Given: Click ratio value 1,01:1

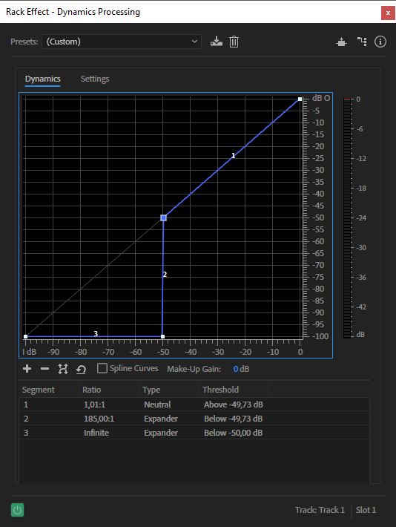Looking at the screenshot, I should 95,405.
